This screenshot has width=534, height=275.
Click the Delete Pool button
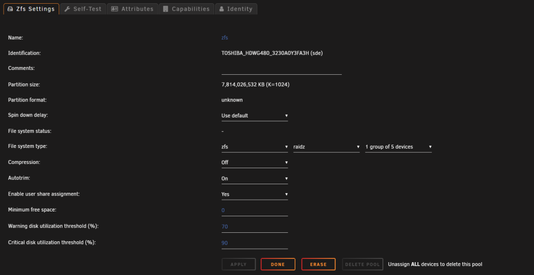[x=363, y=264]
